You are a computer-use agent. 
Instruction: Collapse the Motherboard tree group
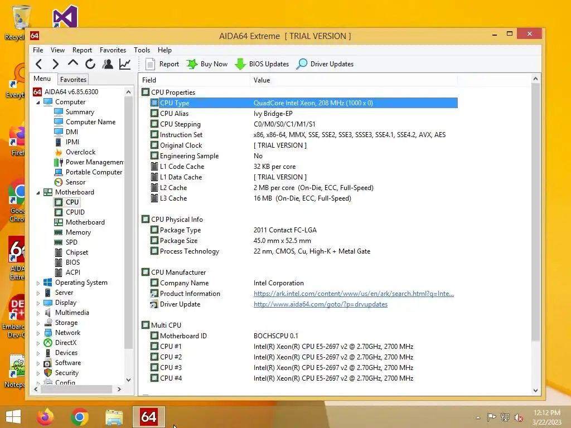(x=38, y=193)
